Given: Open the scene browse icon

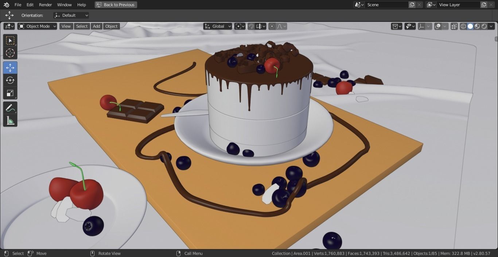Looking at the screenshot, I should (x=359, y=5).
